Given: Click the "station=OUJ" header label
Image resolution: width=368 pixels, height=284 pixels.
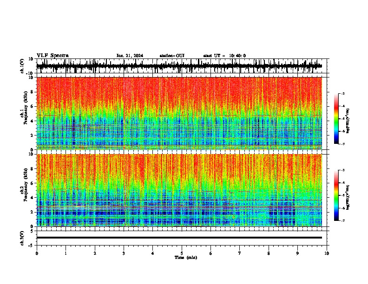Looking at the screenshot, I should click(x=172, y=56).
